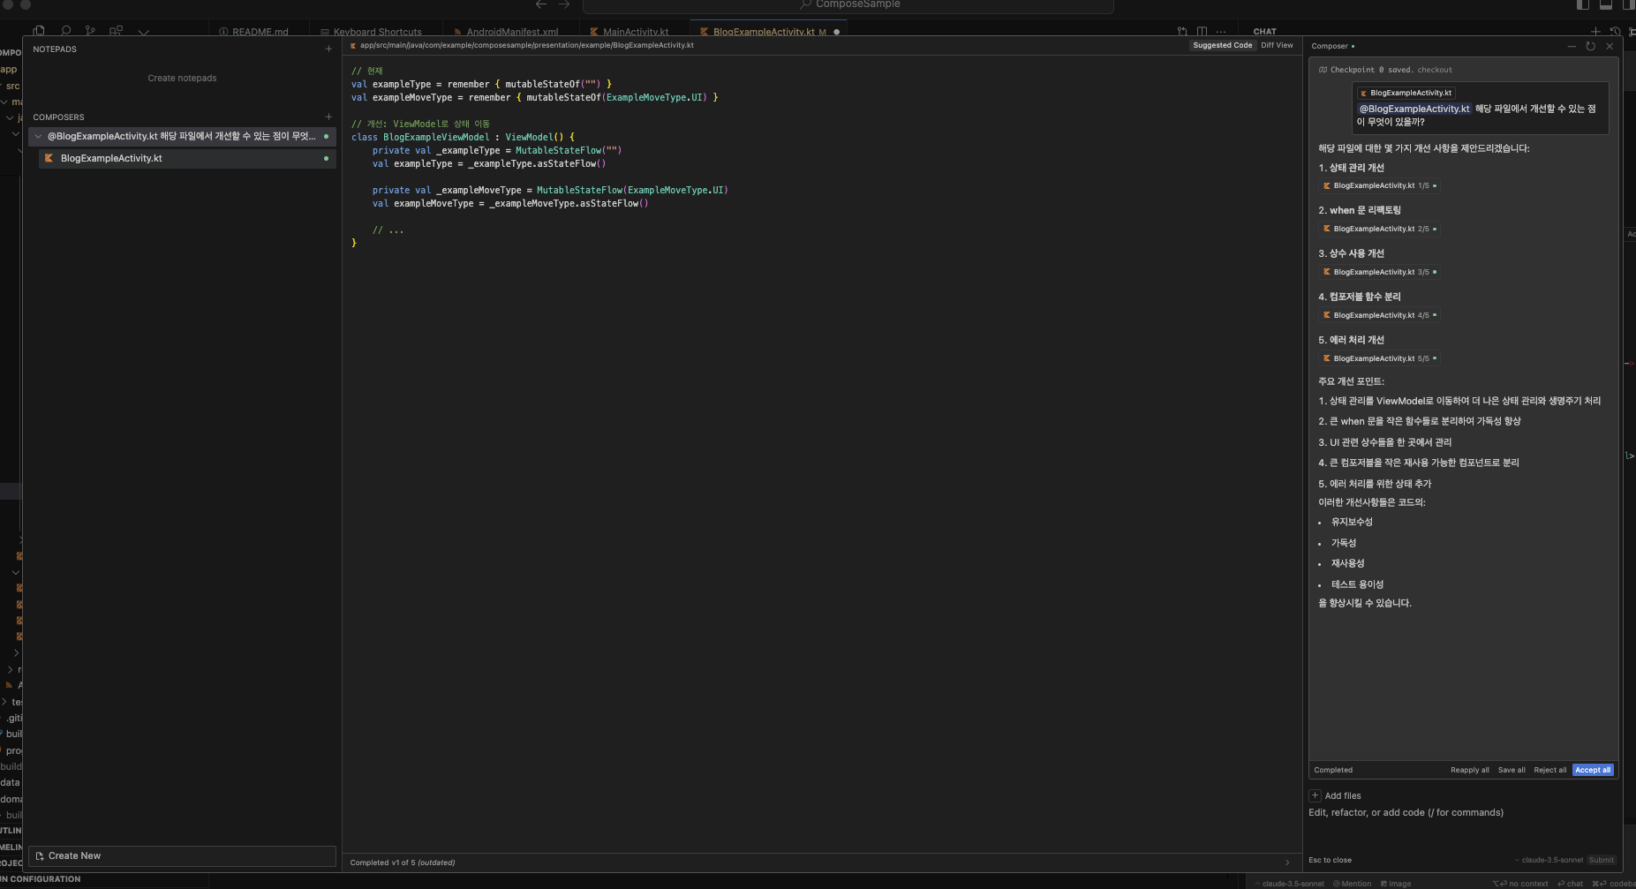Close the Composer panel with X
Viewport: 1636px width, 889px height.
tap(1610, 46)
